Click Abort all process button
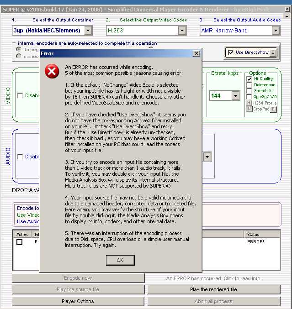 click(x=213, y=301)
